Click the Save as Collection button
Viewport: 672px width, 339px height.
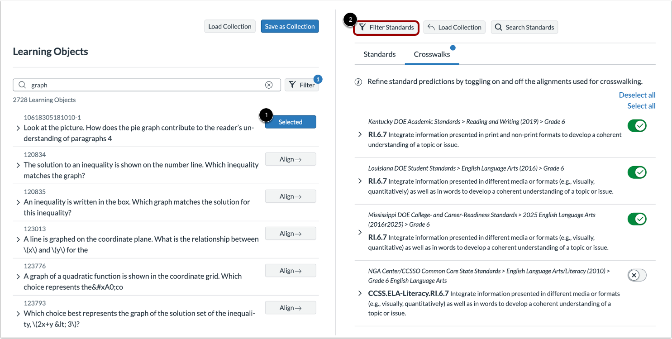coord(290,27)
